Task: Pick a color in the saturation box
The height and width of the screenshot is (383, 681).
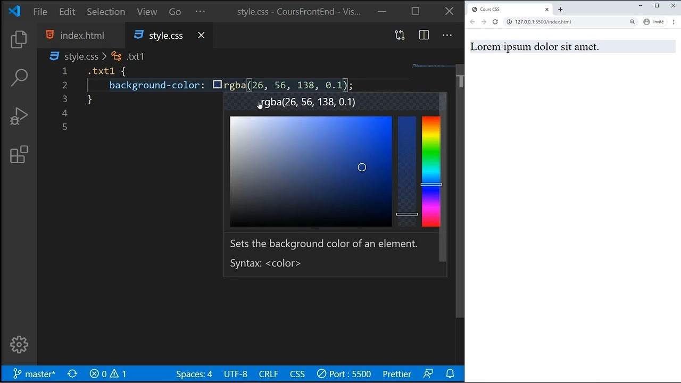Action: 311,171
